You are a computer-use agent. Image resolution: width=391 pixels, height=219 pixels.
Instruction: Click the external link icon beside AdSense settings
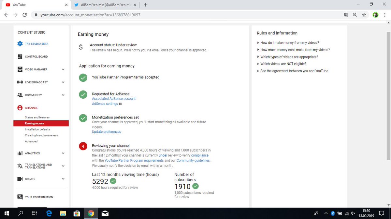(x=120, y=104)
